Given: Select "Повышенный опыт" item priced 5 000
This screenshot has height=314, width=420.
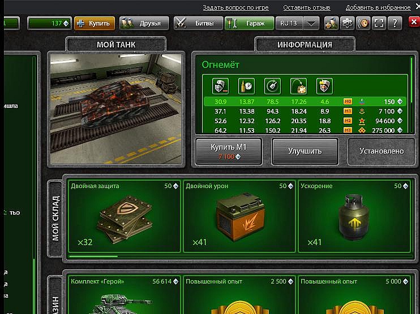Looking at the screenshot, I should coord(354,295).
